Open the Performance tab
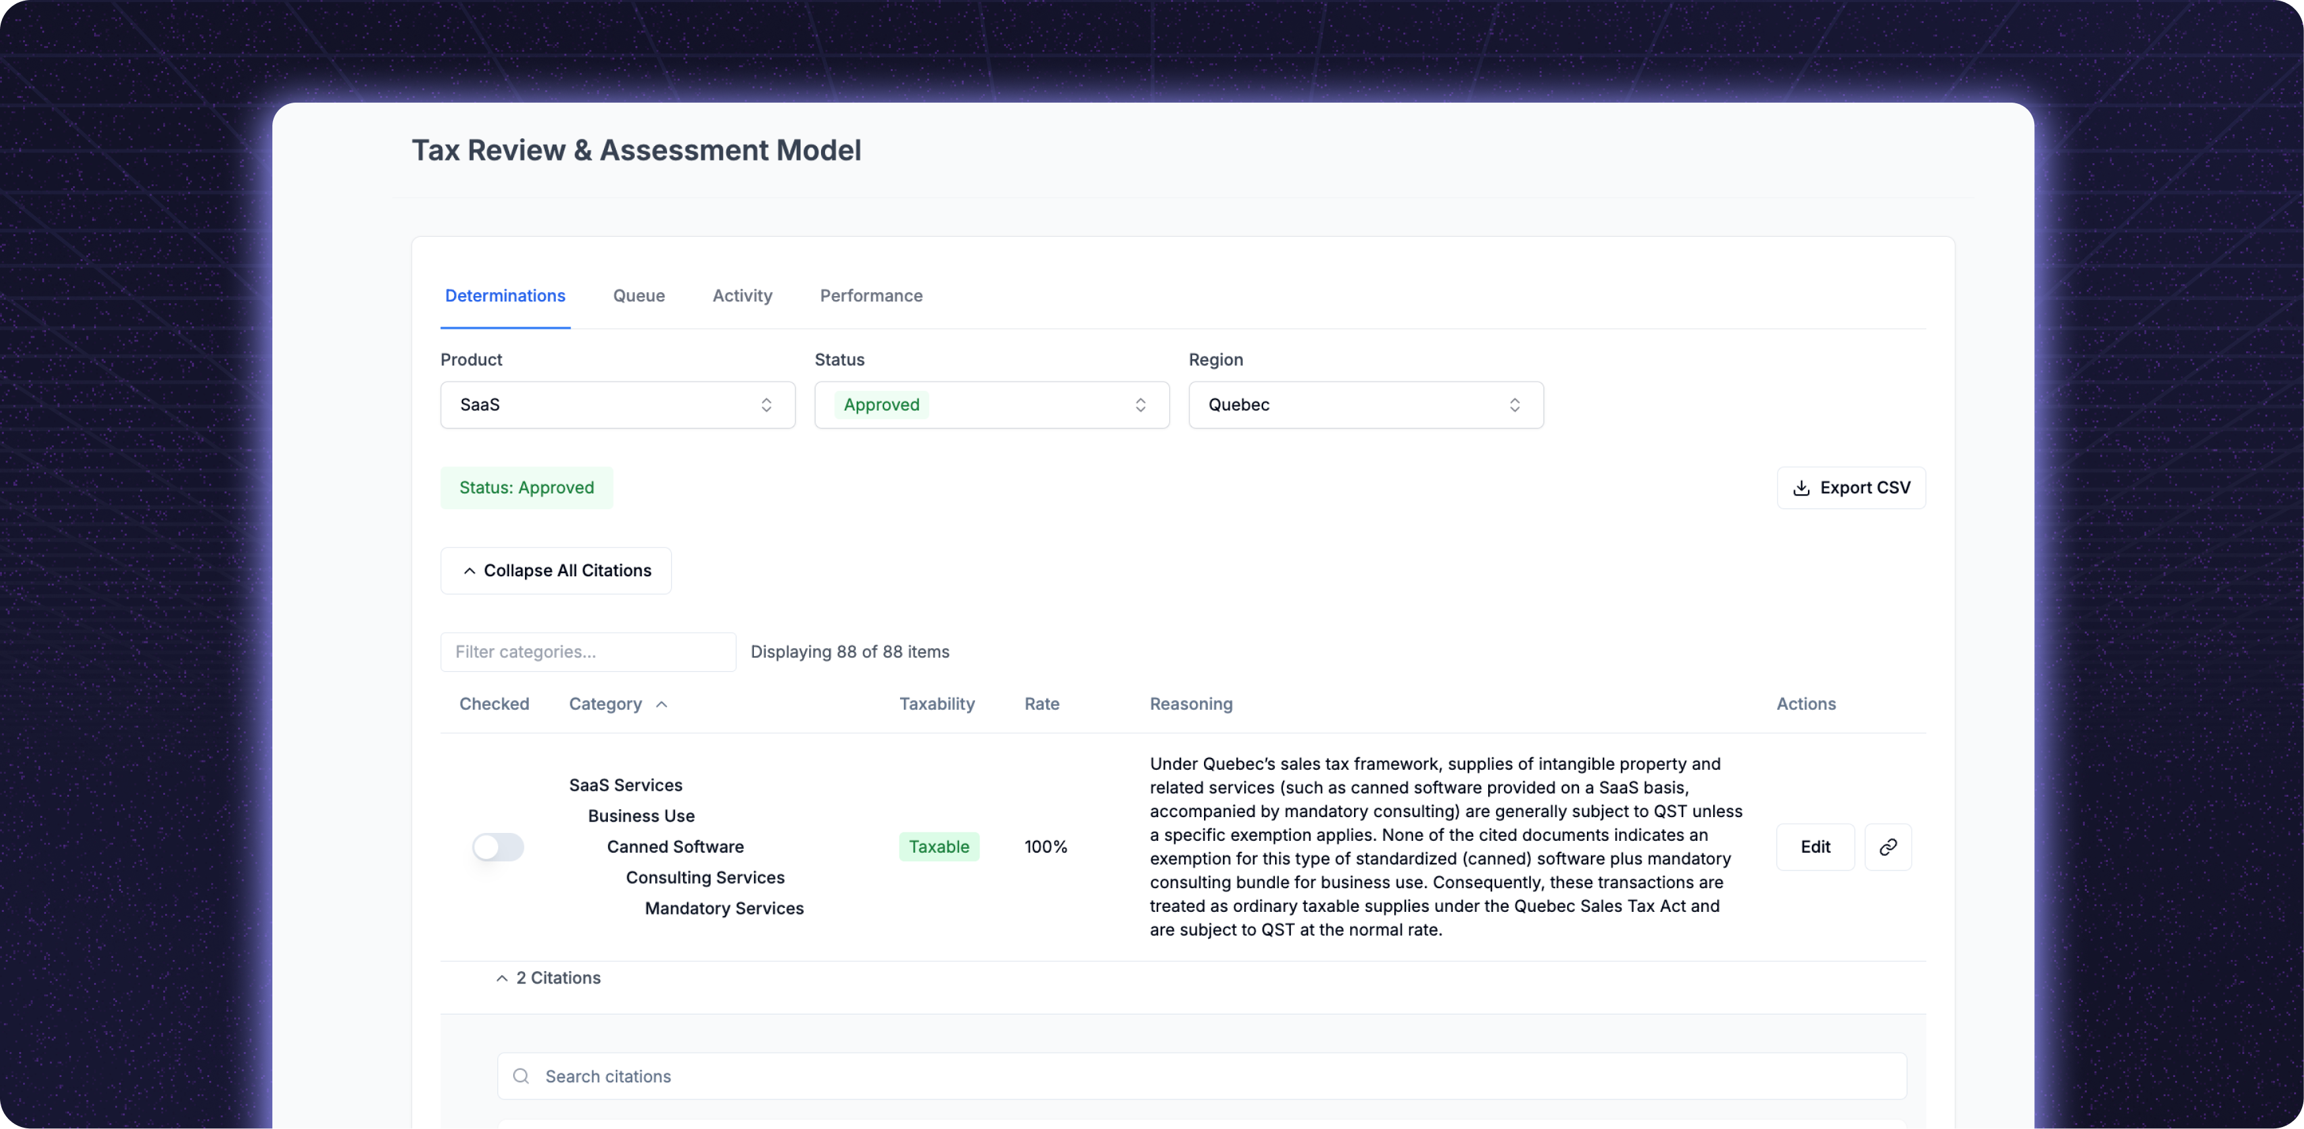Screen dimensions: 2304x1129 (870, 295)
